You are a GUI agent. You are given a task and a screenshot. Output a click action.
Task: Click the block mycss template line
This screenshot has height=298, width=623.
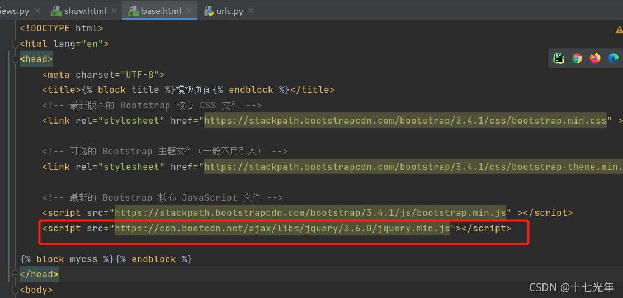[106, 259]
